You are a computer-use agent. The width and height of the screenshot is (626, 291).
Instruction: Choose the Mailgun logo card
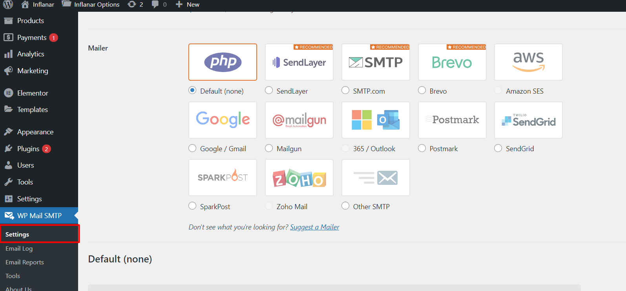299,120
